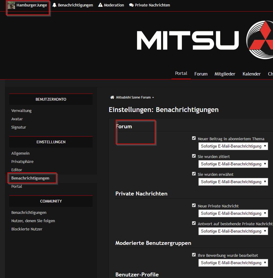
Task: Open 'Blockierte Nutzer' in the Community section
Action: 27,229
